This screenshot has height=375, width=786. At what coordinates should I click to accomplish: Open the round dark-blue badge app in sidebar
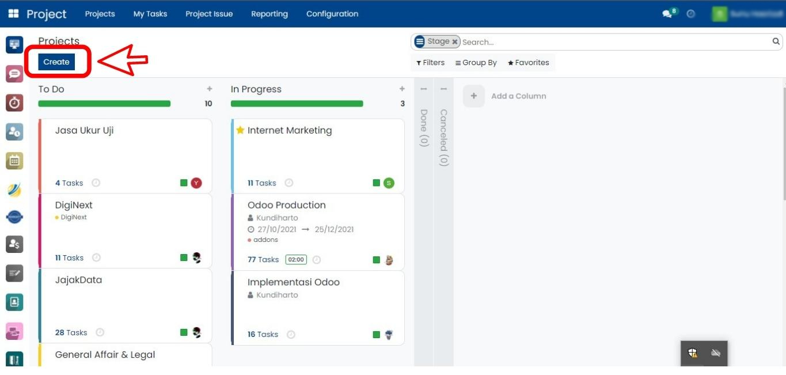[x=14, y=217]
